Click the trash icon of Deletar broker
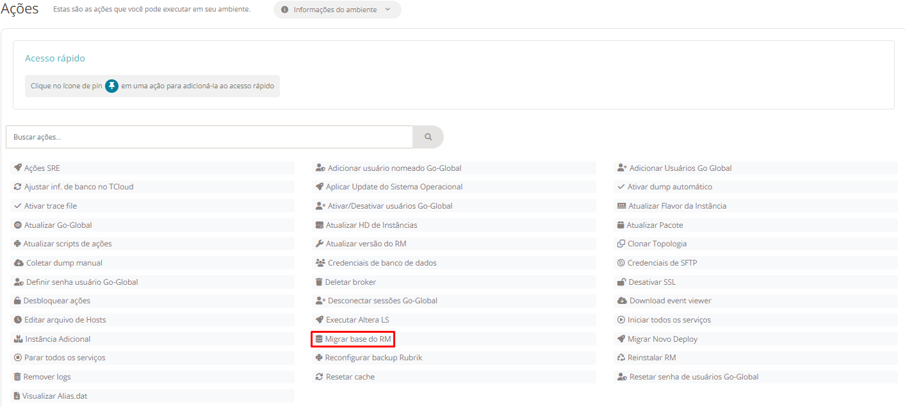Image resolution: width=905 pixels, height=407 pixels. pyautogui.click(x=319, y=282)
